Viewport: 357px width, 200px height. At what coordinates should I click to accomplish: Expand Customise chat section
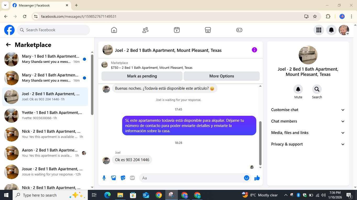point(308,110)
